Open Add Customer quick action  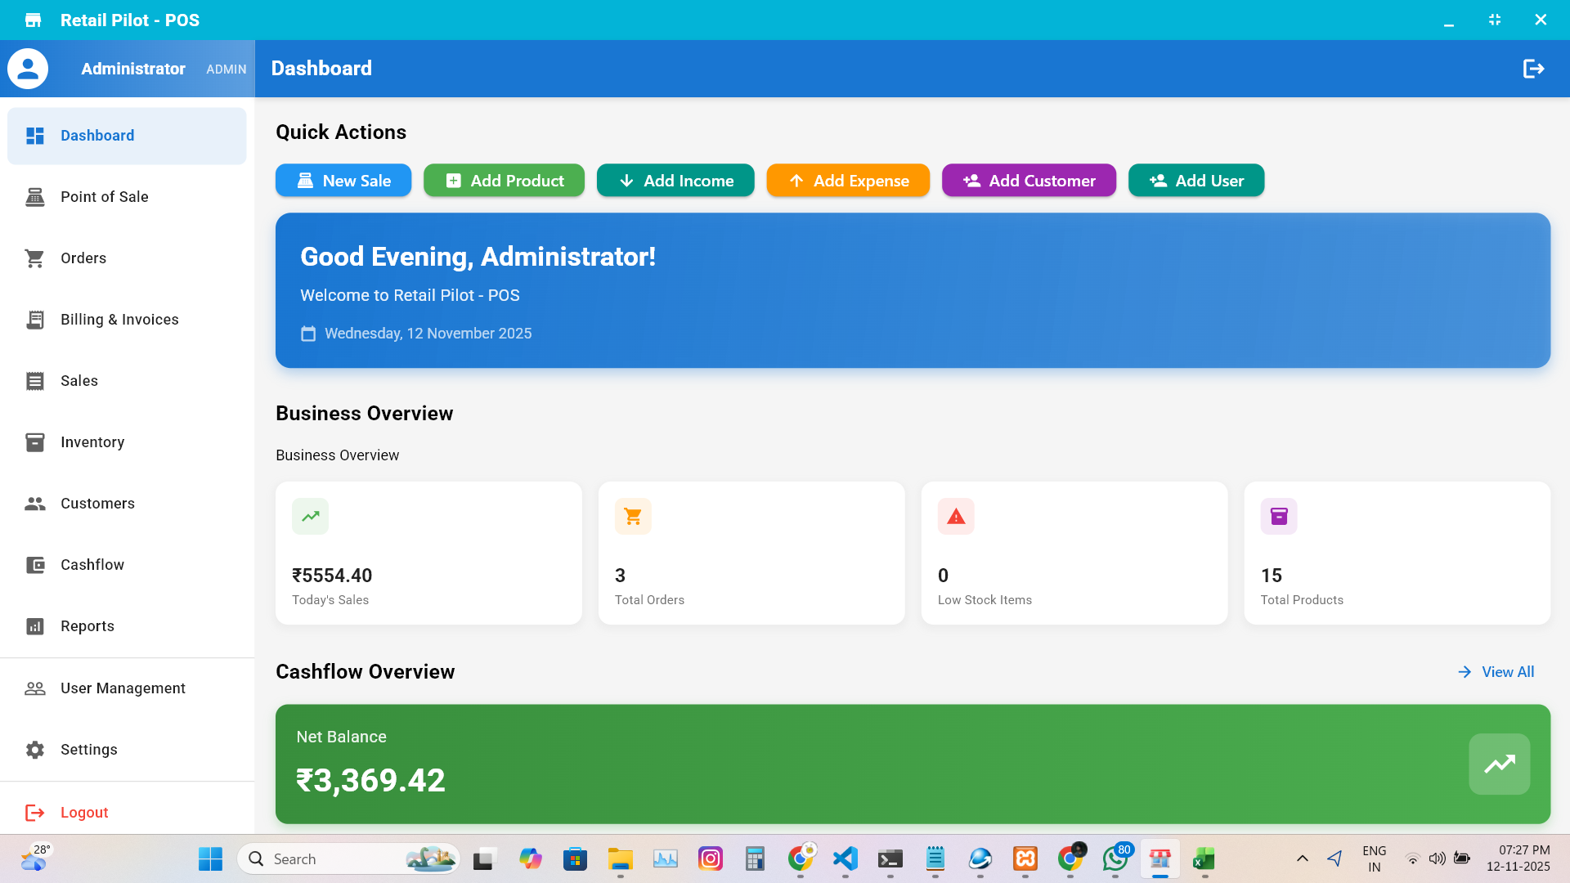[x=1029, y=180]
